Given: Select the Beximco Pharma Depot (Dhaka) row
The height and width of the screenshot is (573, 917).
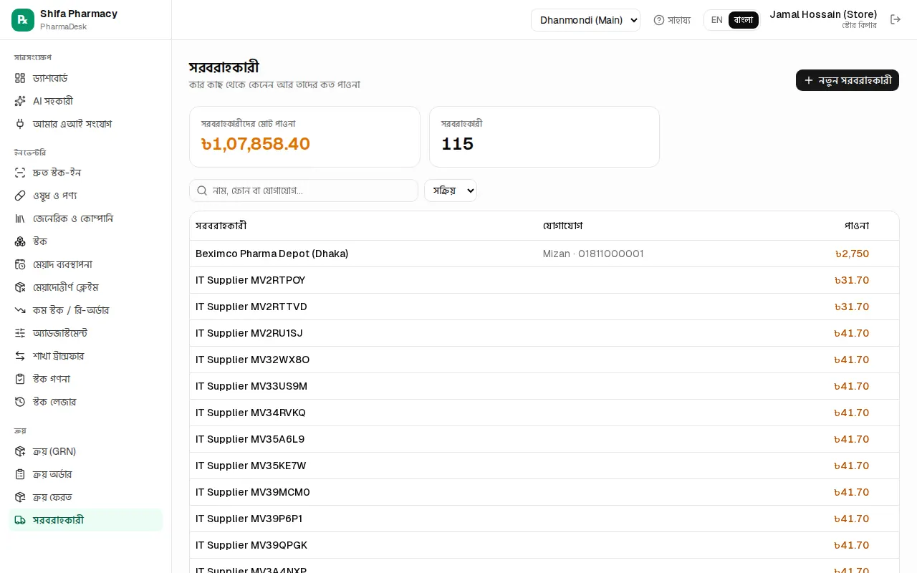Looking at the screenshot, I should coord(544,254).
